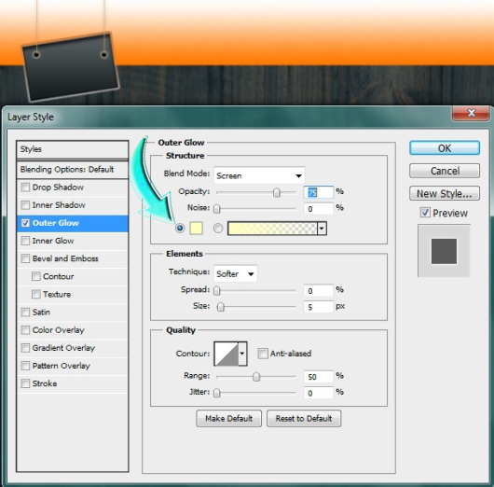Select the Inner Glow label
The width and height of the screenshot is (494, 487).
point(53,241)
